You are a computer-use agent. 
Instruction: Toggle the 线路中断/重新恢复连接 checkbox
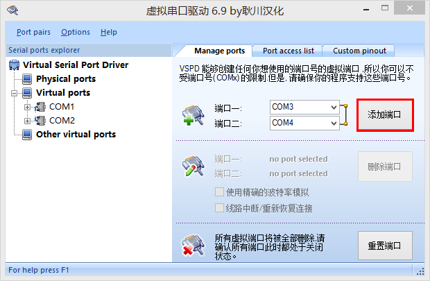219,207
